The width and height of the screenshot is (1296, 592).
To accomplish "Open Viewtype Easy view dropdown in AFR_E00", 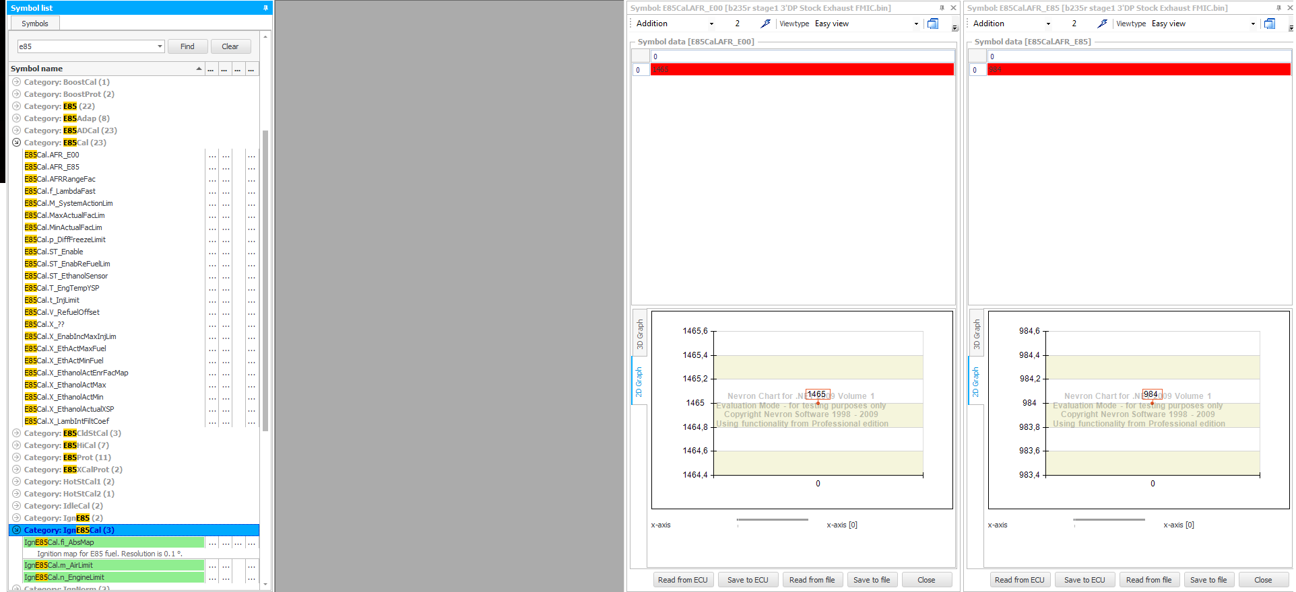I will 916,24.
